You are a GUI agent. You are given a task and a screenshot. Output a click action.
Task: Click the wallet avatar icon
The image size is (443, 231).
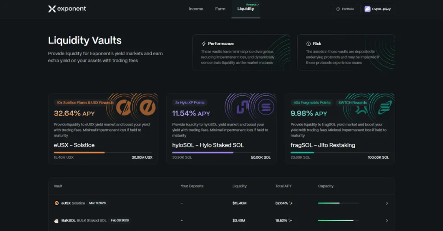tap(367, 9)
